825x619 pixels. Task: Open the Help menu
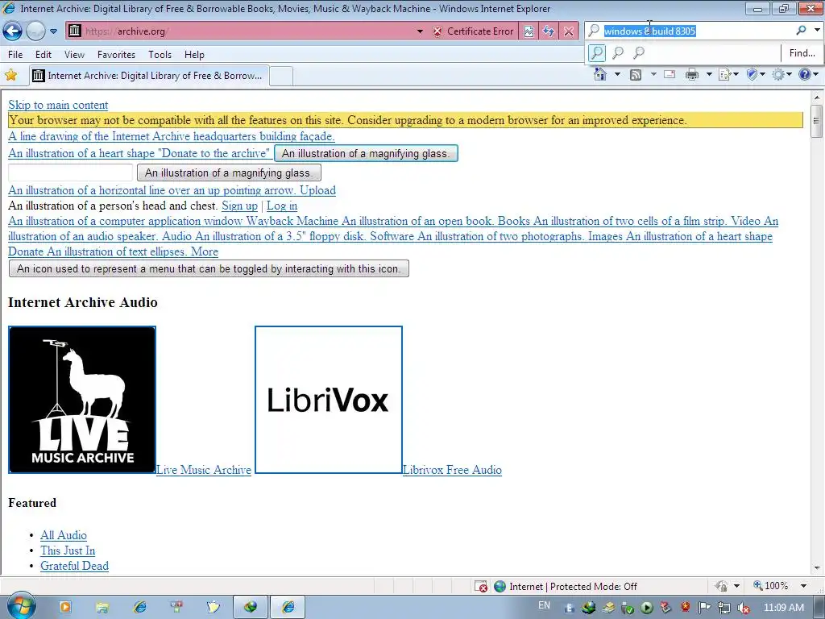194,54
